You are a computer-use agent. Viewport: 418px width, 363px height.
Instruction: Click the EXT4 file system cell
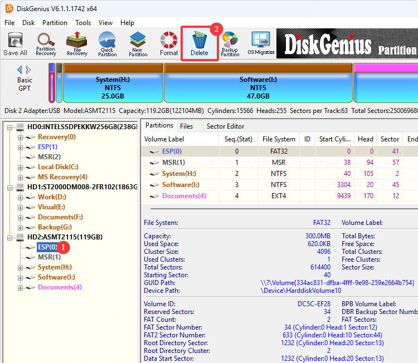pos(279,196)
